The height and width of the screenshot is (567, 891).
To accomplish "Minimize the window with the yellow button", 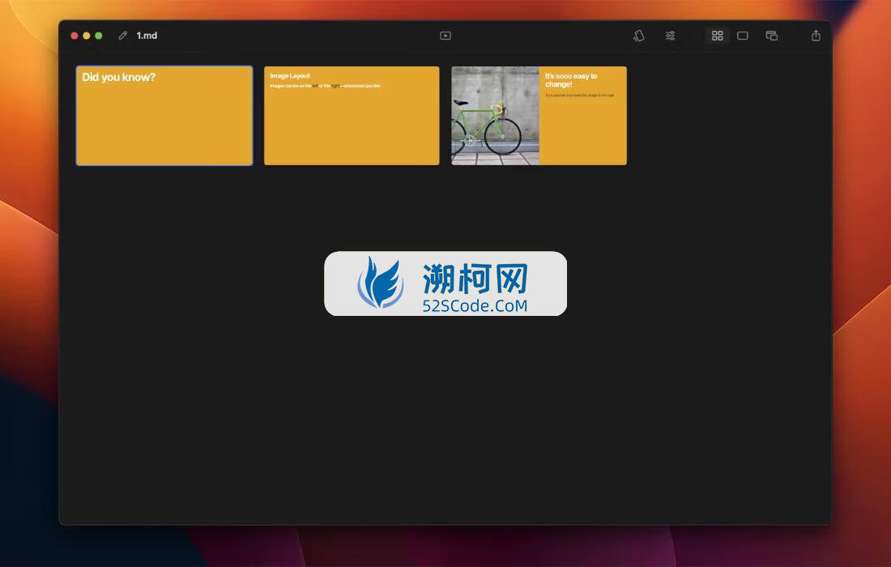I will coord(87,36).
